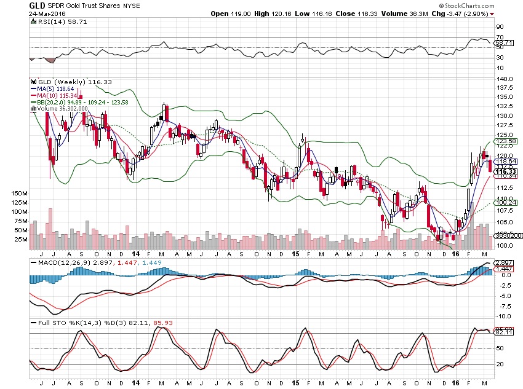The height and width of the screenshot is (389, 523).
Task: Click the Volume 36,302,000 legend label
Action: (62, 108)
